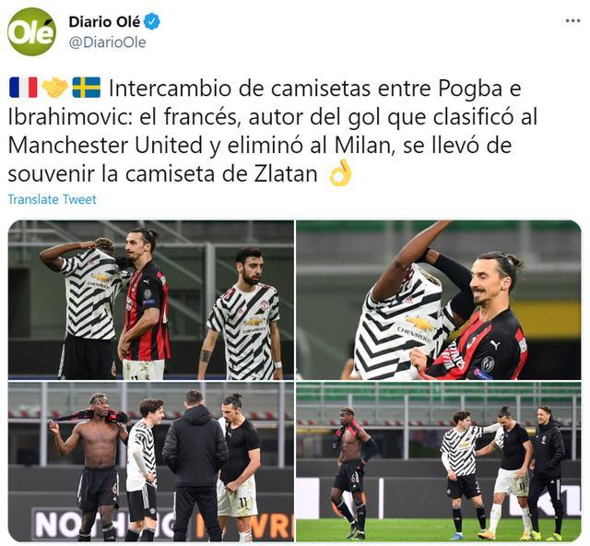Click the Diario Olé display name

click(x=104, y=22)
